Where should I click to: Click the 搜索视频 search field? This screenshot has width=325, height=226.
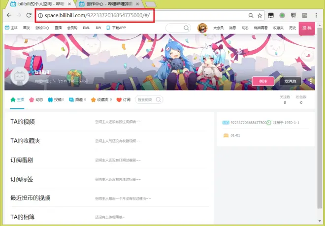click(149, 100)
